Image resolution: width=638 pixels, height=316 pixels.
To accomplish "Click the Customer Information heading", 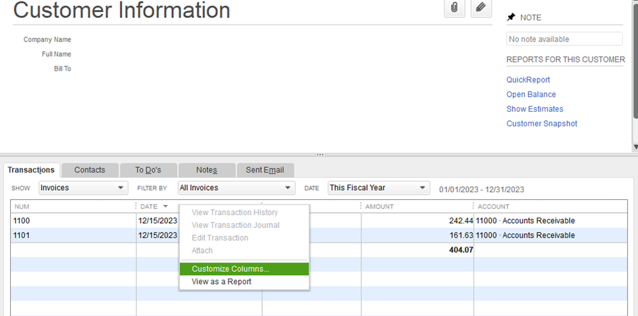I will click(121, 10).
